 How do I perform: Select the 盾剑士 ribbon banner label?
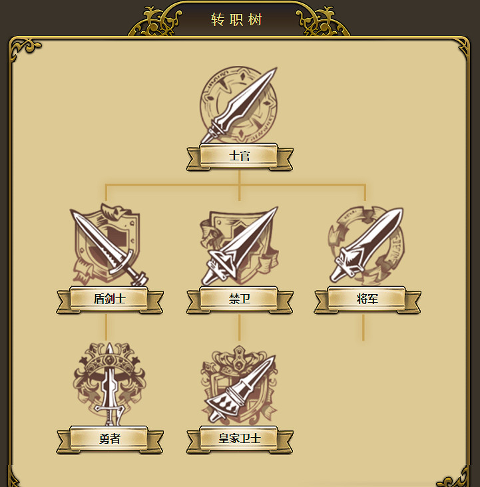pyautogui.click(x=110, y=299)
